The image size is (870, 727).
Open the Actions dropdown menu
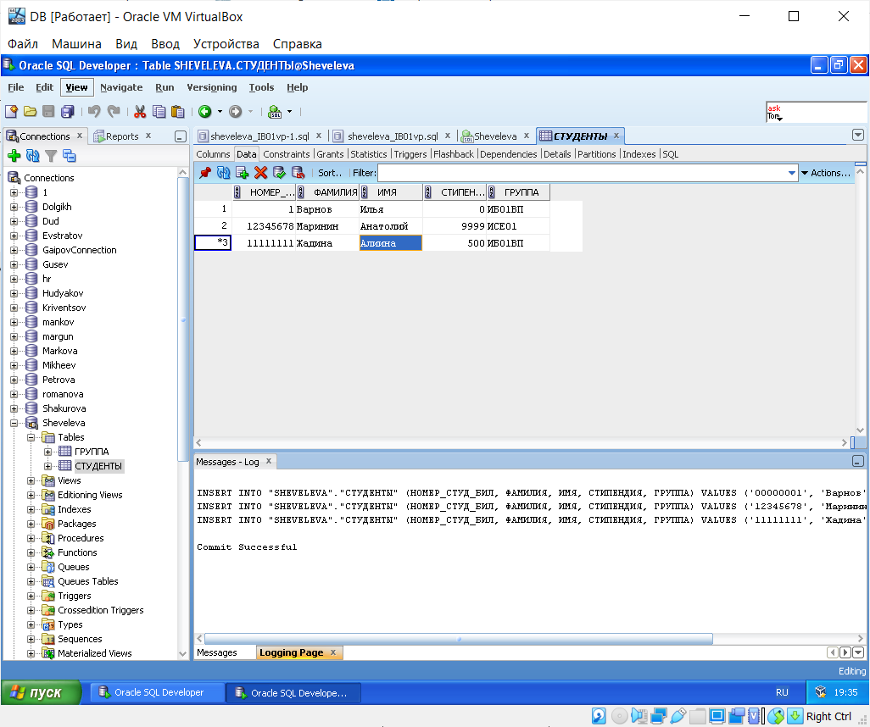coord(826,173)
